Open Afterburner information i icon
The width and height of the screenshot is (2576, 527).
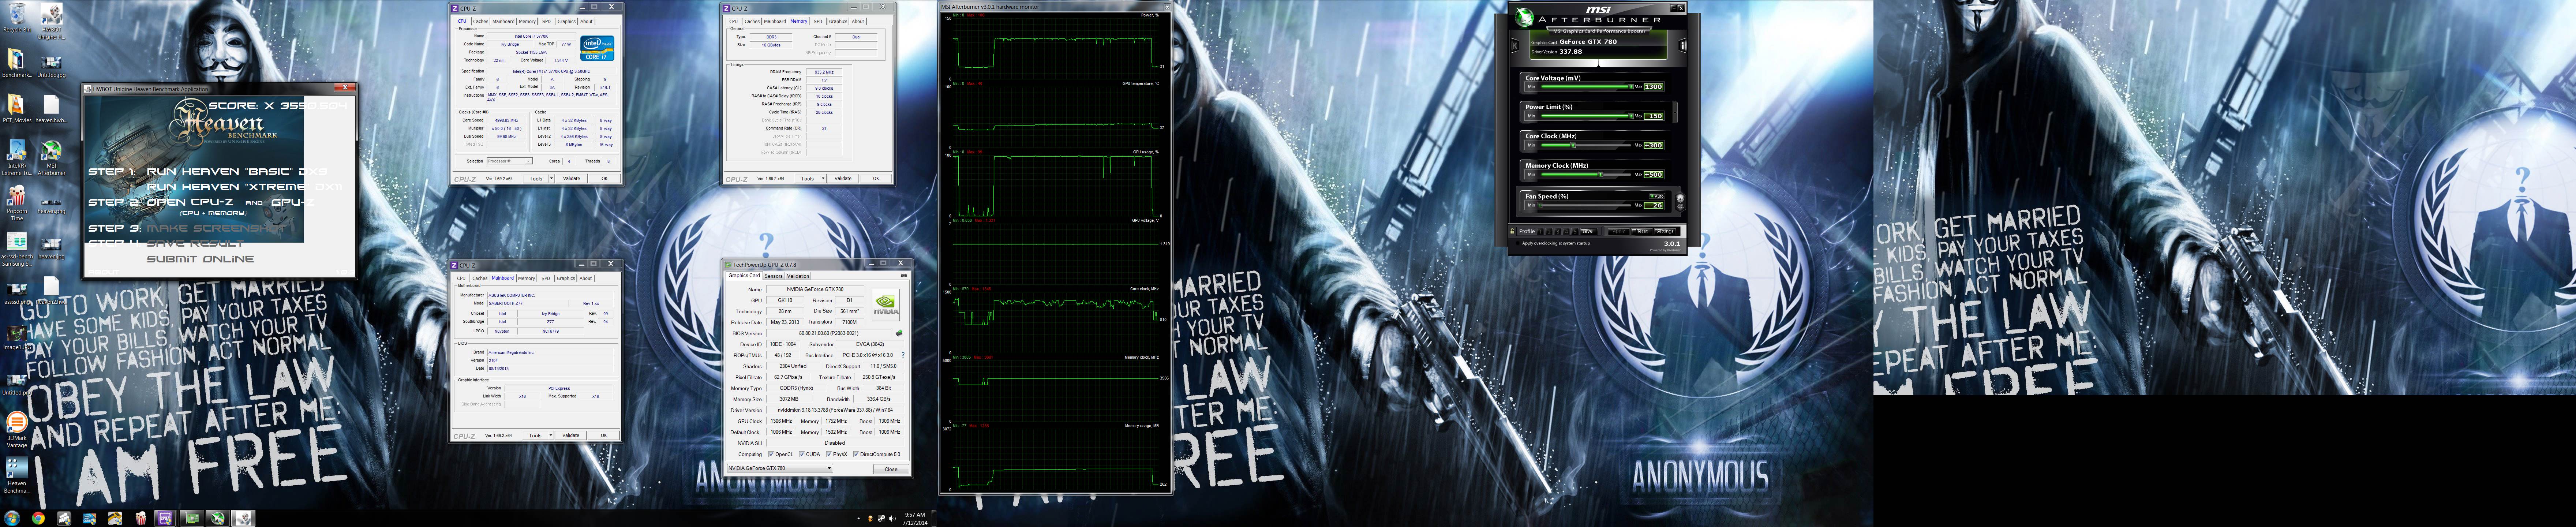[1682, 45]
